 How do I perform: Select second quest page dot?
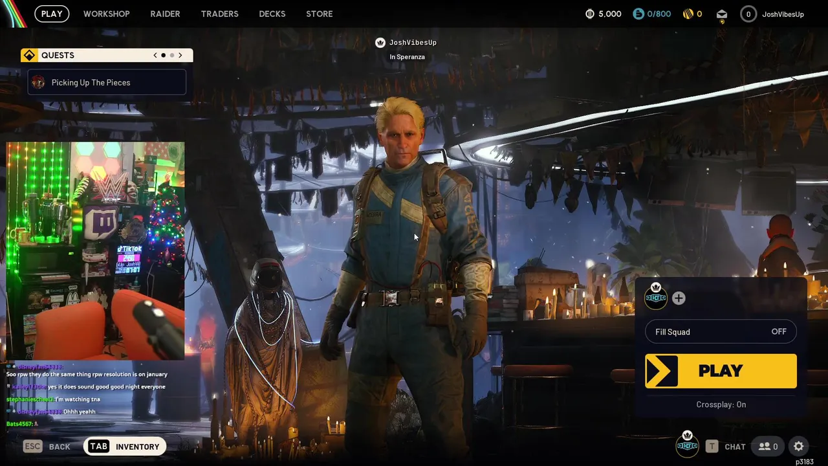click(171, 55)
